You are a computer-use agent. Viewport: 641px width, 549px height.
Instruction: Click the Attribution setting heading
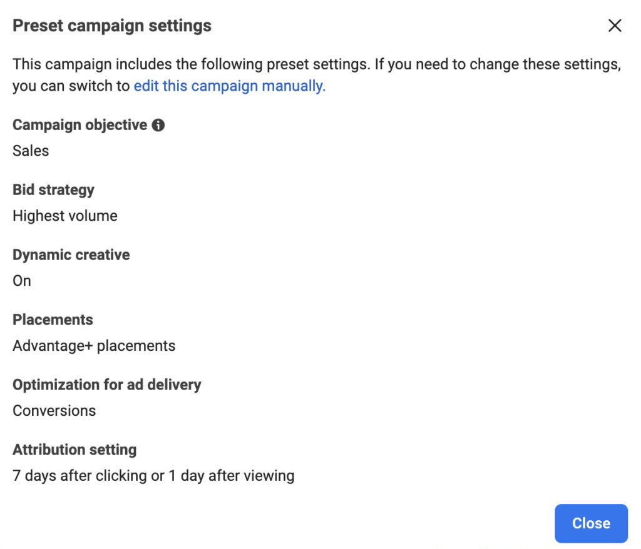74,450
